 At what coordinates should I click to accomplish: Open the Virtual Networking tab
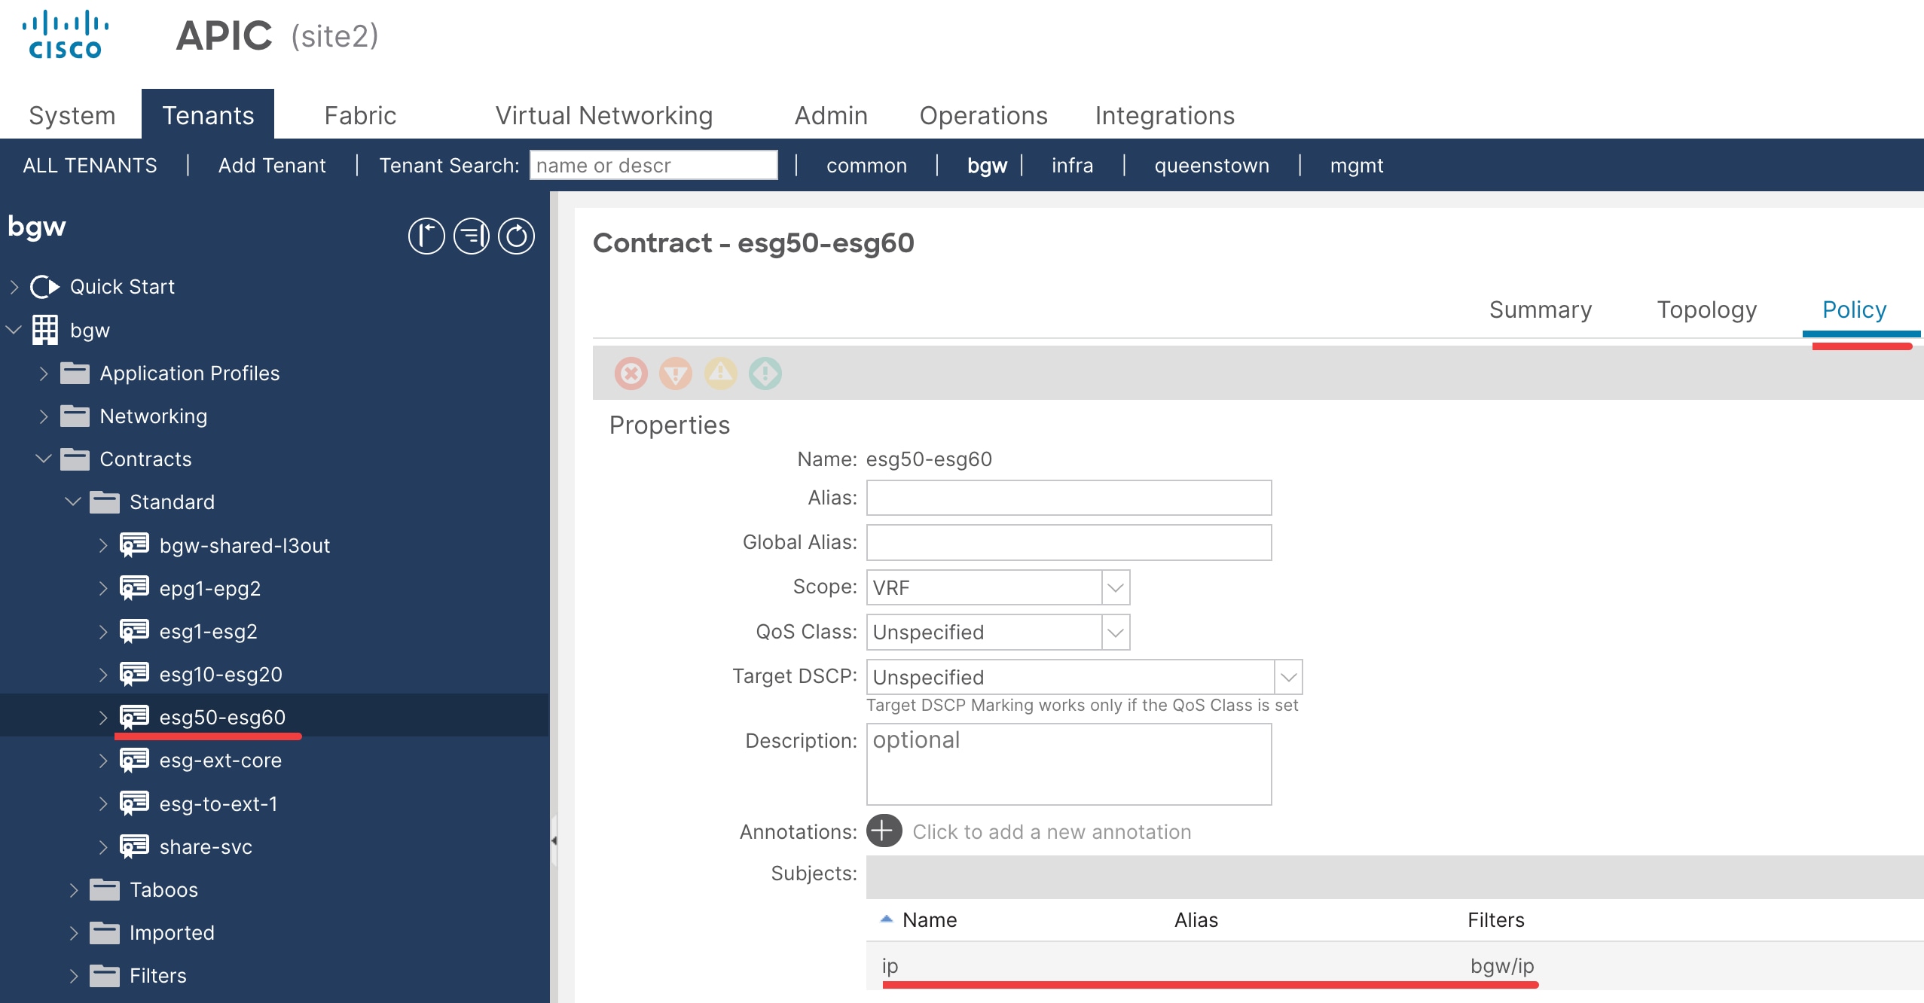603,115
